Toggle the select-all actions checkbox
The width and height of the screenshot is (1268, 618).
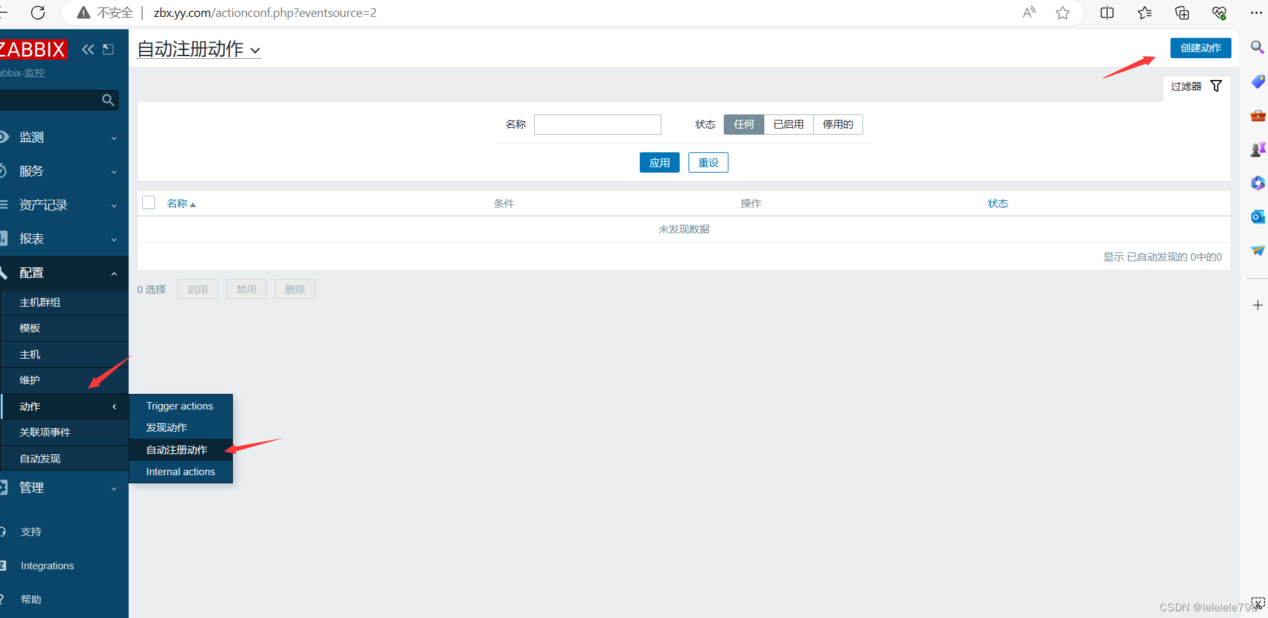point(149,202)
